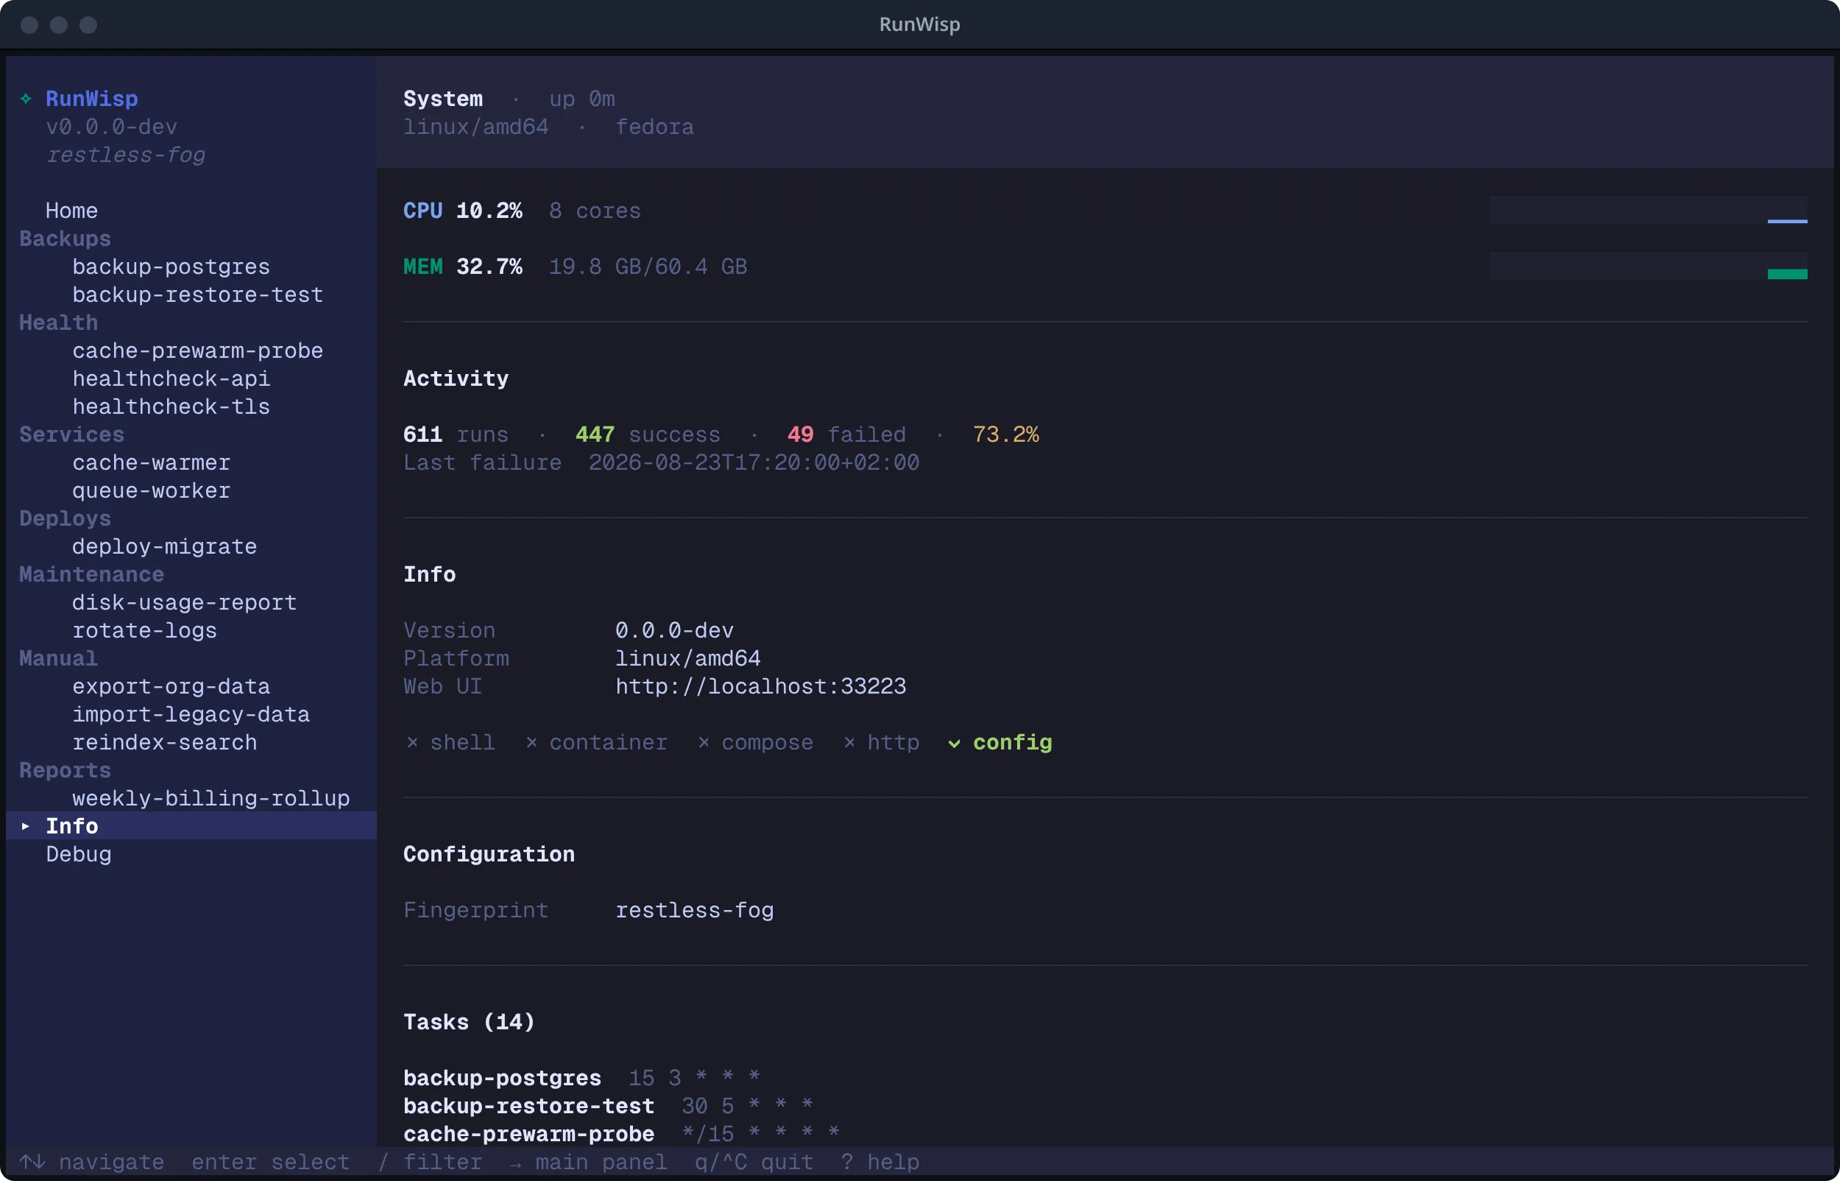Open import-legacy-data manual task
Image resolution: width=1840 pixels, height=1181 pixels.
point(191,715)
